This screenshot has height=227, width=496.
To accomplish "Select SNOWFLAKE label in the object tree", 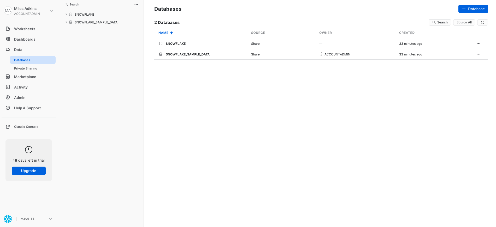I will click(84, 15).
